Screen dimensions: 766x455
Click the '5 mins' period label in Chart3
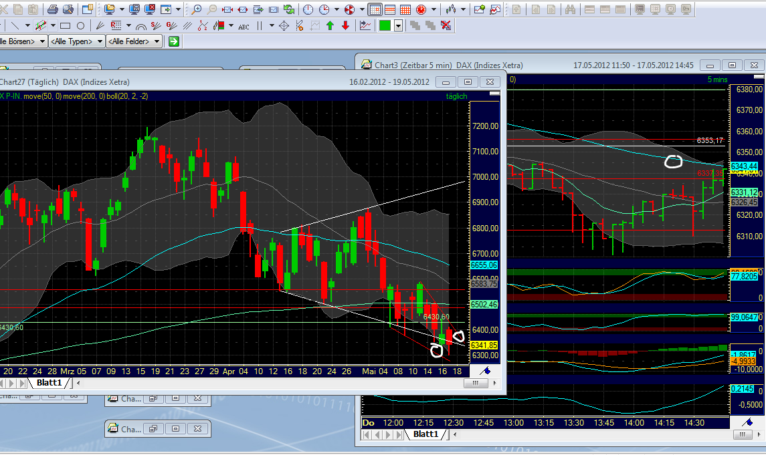click(x=717, y=80)
